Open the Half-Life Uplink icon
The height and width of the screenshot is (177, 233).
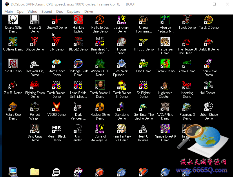tap(78, 20)
